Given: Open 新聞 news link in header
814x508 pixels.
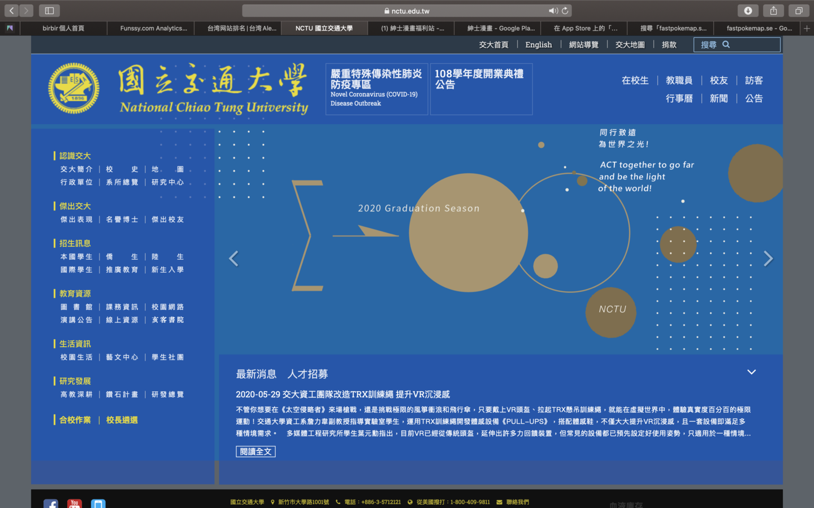Looking at the screenshot, I should [x=719, y=99].
